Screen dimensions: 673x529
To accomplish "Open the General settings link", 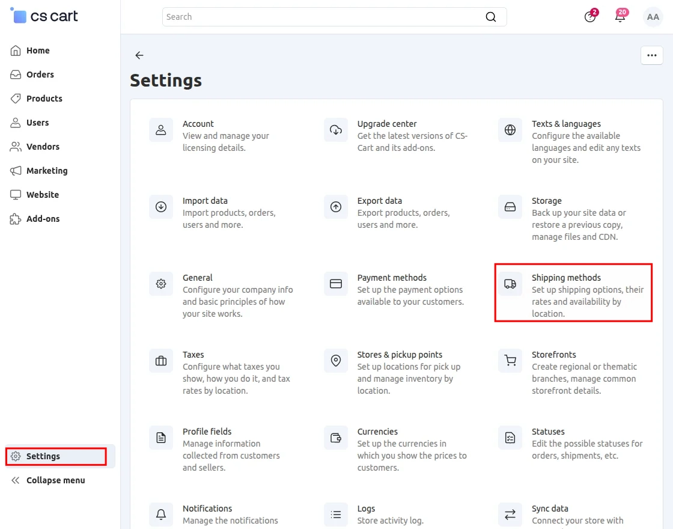I will pyautogui.click(x=198, y=277).
